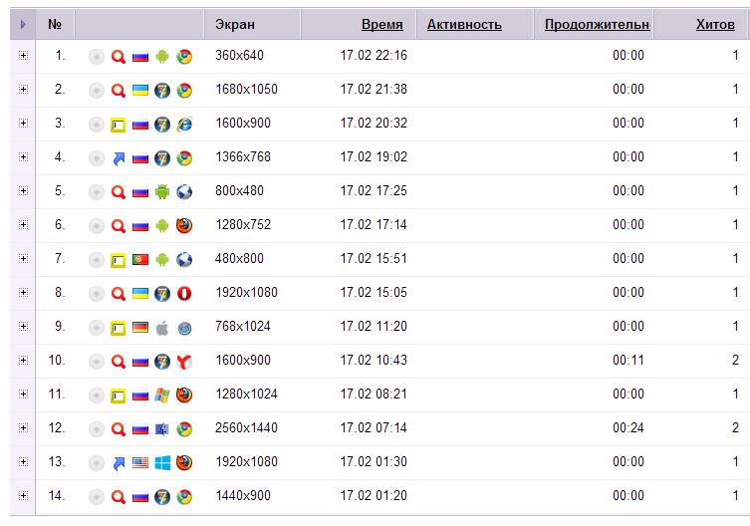Sort visits by Активность header
This screenshot has width=750, height=526.
(x=464, y=24)
